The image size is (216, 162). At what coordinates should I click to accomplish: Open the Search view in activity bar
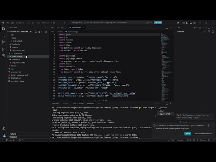click(x=3, y=35)
